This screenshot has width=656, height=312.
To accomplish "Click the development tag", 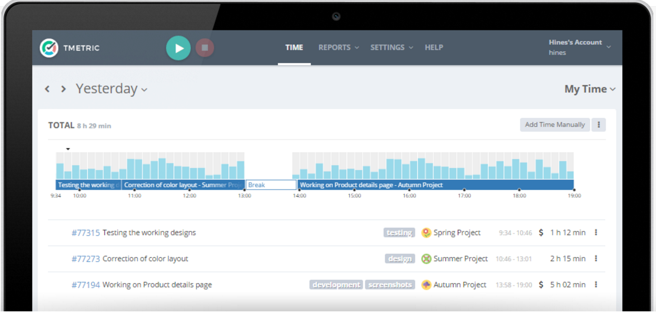I will (336, 285).
